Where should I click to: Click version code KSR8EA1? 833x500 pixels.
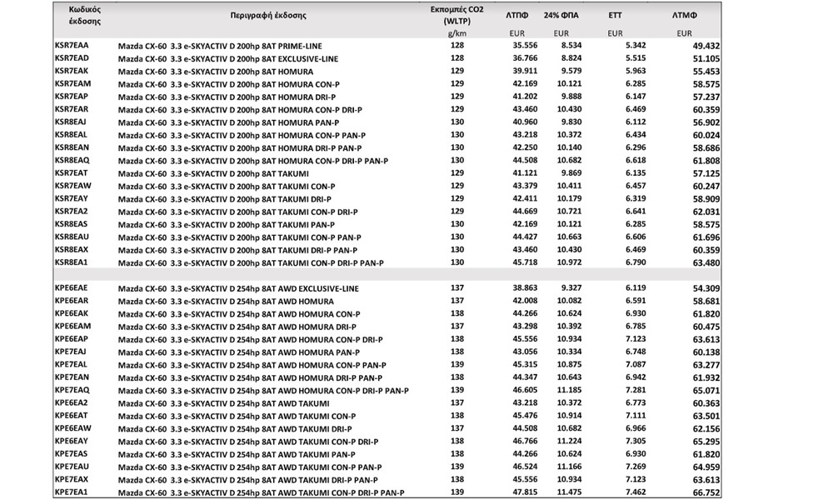click(x=71, y=262)
